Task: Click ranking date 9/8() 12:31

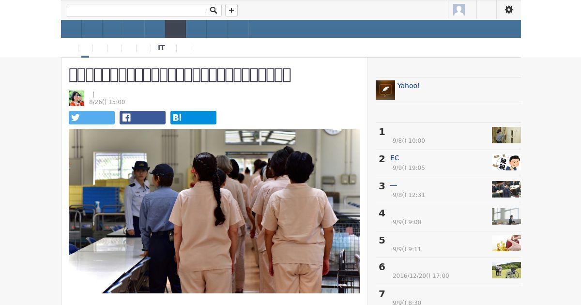Action: [409, 195]
